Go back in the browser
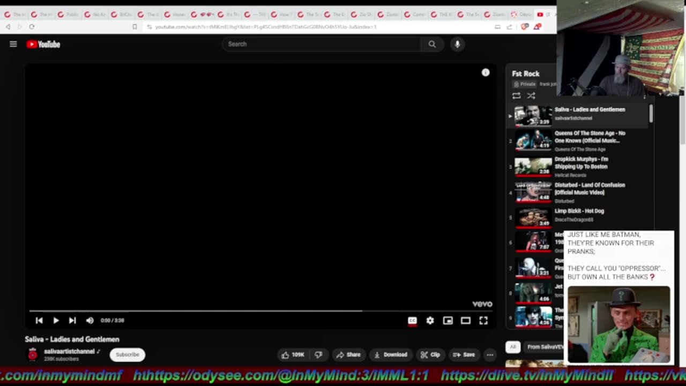 pos(8,27)
